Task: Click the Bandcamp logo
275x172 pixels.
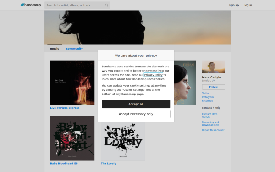Action: click(x=31, y=5)
